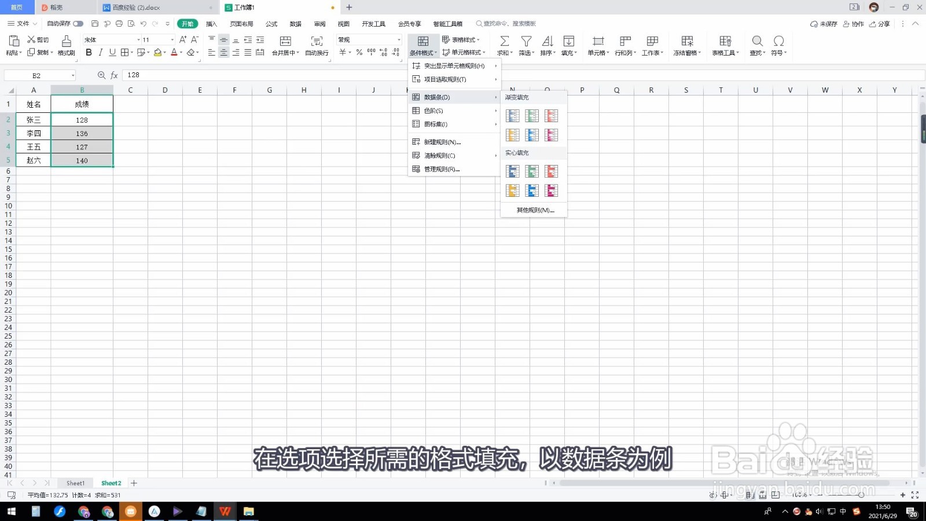
Task: Select 图标集(I) menu item
Action: click(454, 124)
